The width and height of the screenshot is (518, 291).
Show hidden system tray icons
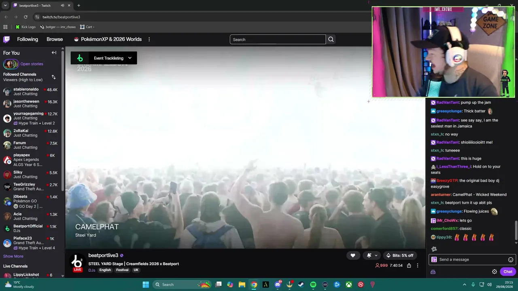pos(464,285)
